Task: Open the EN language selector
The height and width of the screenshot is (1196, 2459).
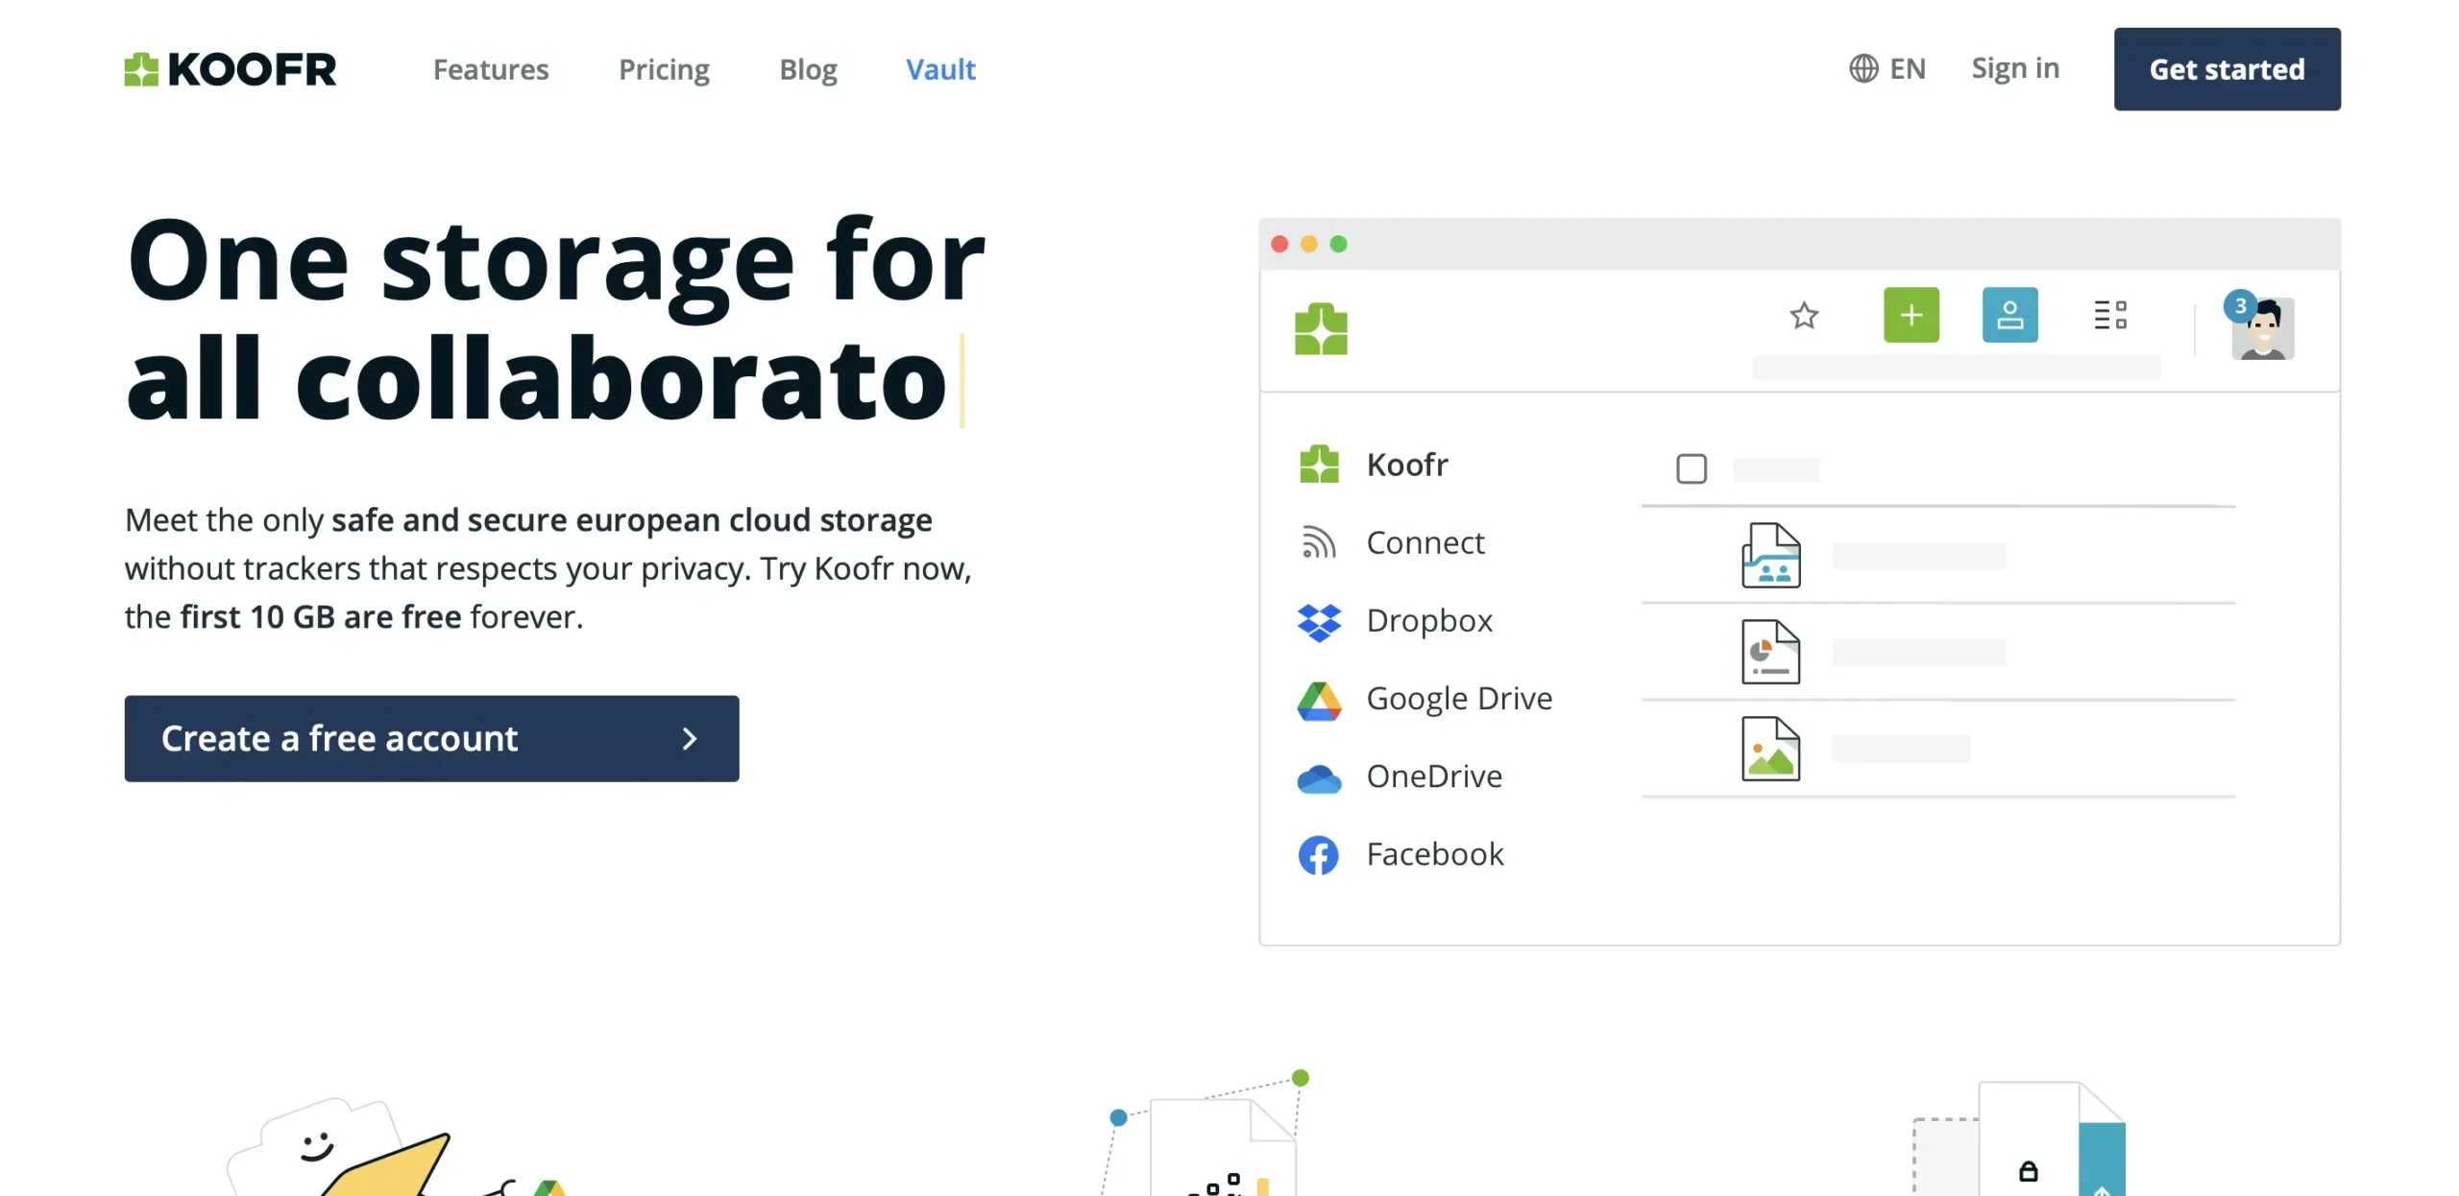Action: tap(1887, 68)
